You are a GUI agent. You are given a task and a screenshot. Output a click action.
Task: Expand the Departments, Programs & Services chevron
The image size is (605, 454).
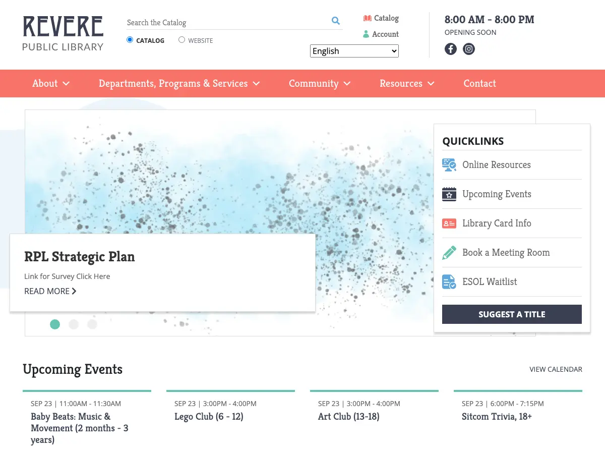[x=256, y=84]
